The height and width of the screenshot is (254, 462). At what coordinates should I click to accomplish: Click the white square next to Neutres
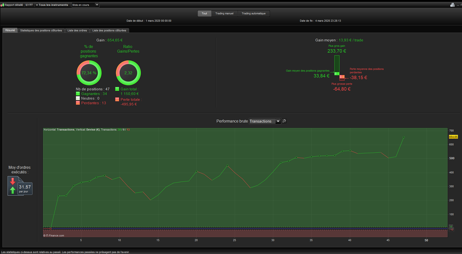pyautogui.click(x=78, y=98)
